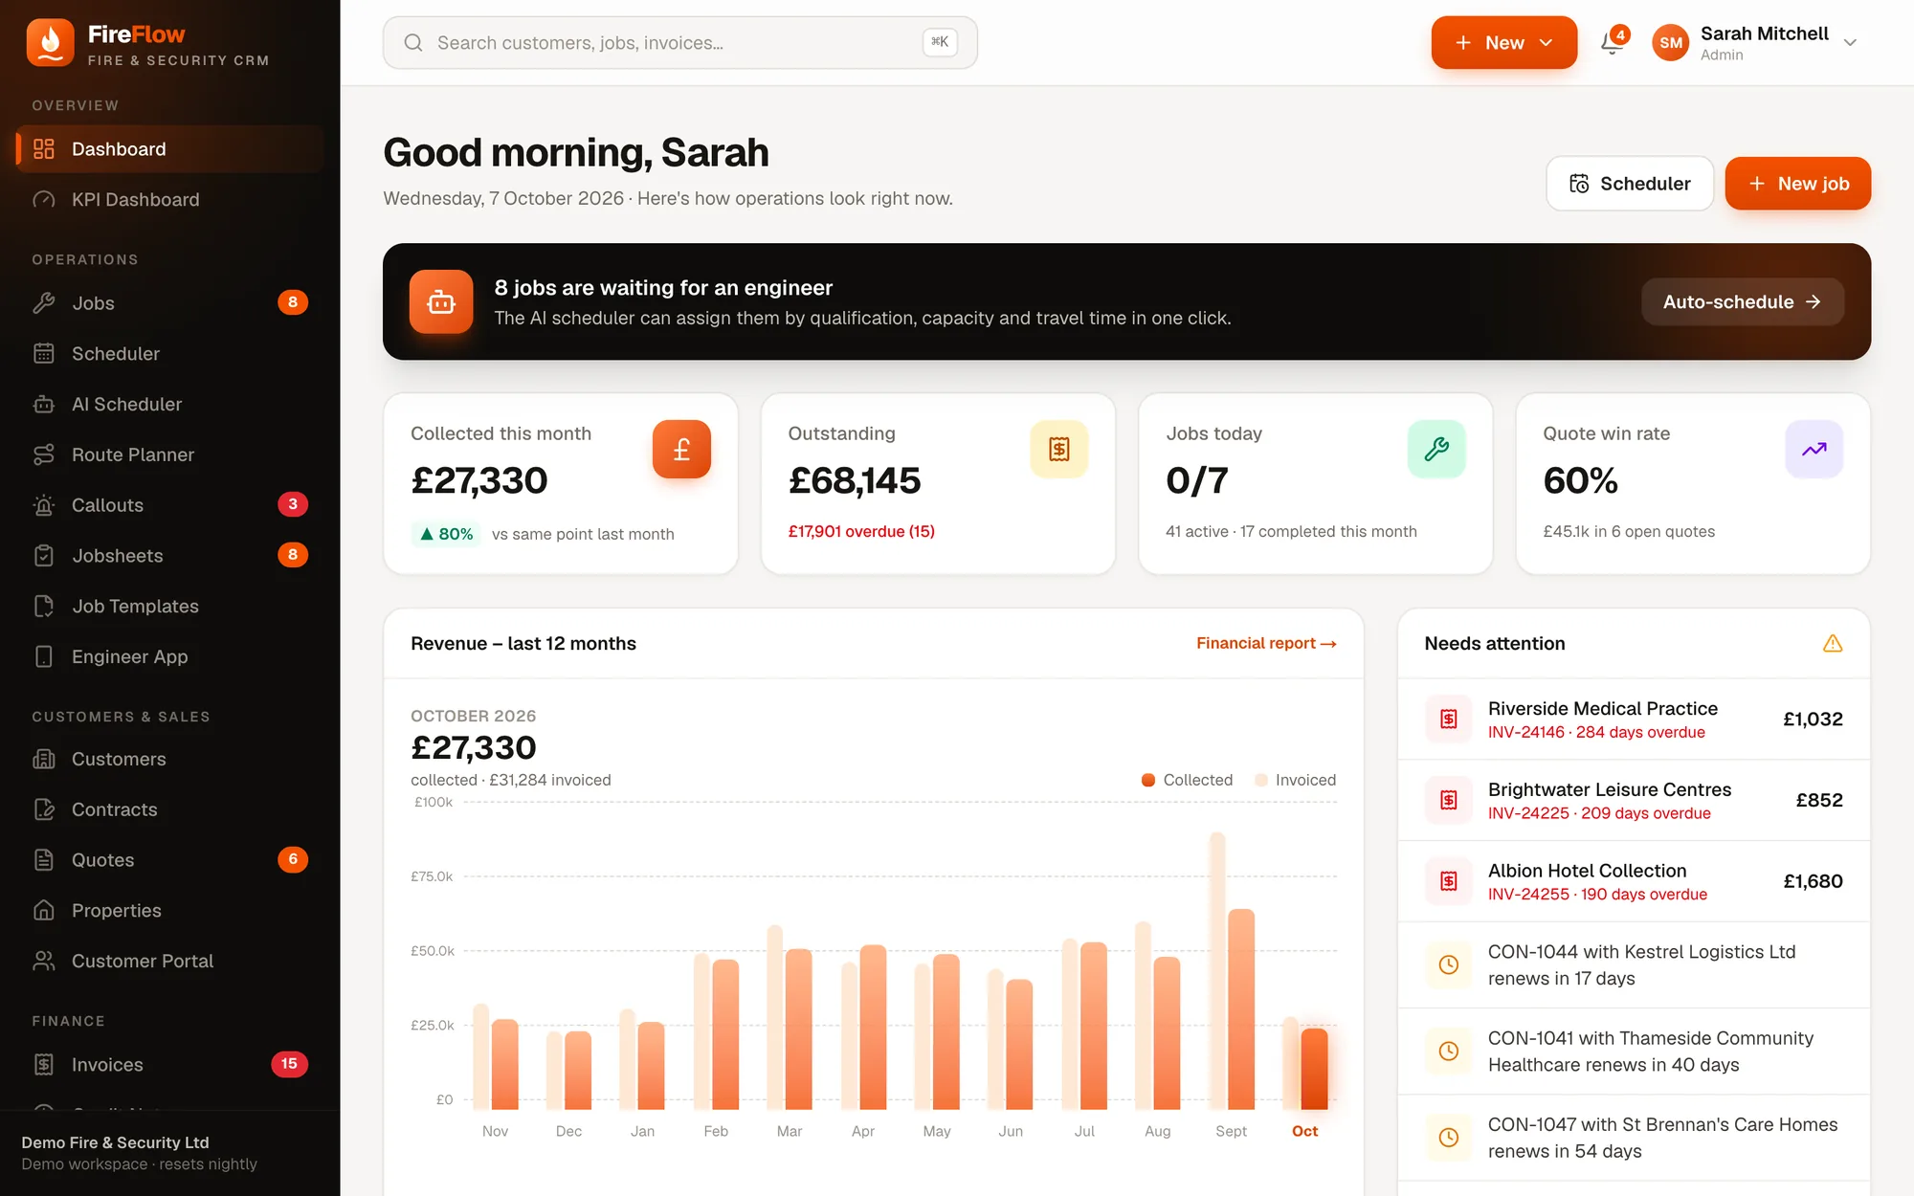Click the Scheduler calendar icon in sidebar

tap(44, 354)
